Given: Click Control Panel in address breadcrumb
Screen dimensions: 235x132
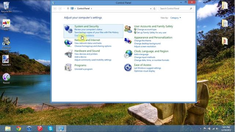Looking at the screenshot, I should coord(83,8).
